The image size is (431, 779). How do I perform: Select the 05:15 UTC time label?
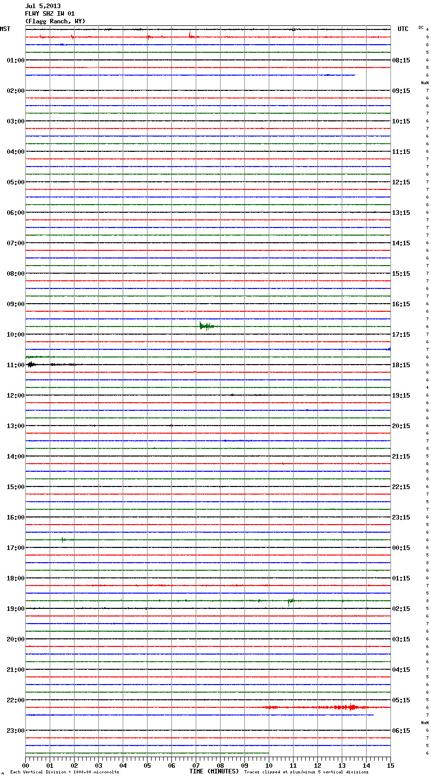(401, 700)
